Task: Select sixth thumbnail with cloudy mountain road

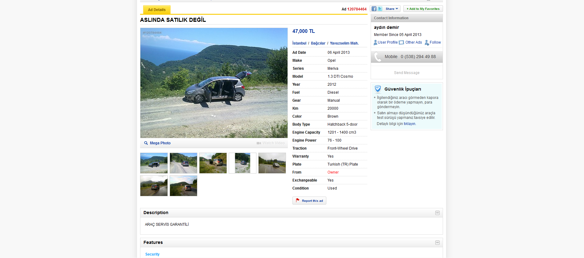Action: click(154, 186)
